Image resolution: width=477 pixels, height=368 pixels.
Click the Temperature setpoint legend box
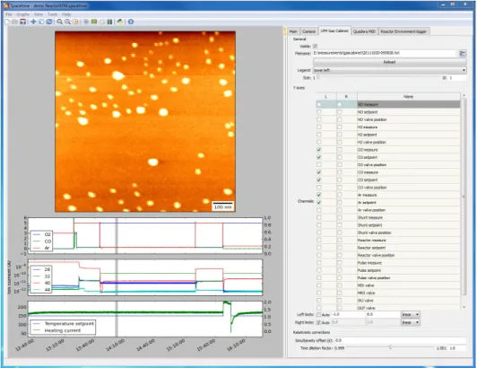[63, 328]
